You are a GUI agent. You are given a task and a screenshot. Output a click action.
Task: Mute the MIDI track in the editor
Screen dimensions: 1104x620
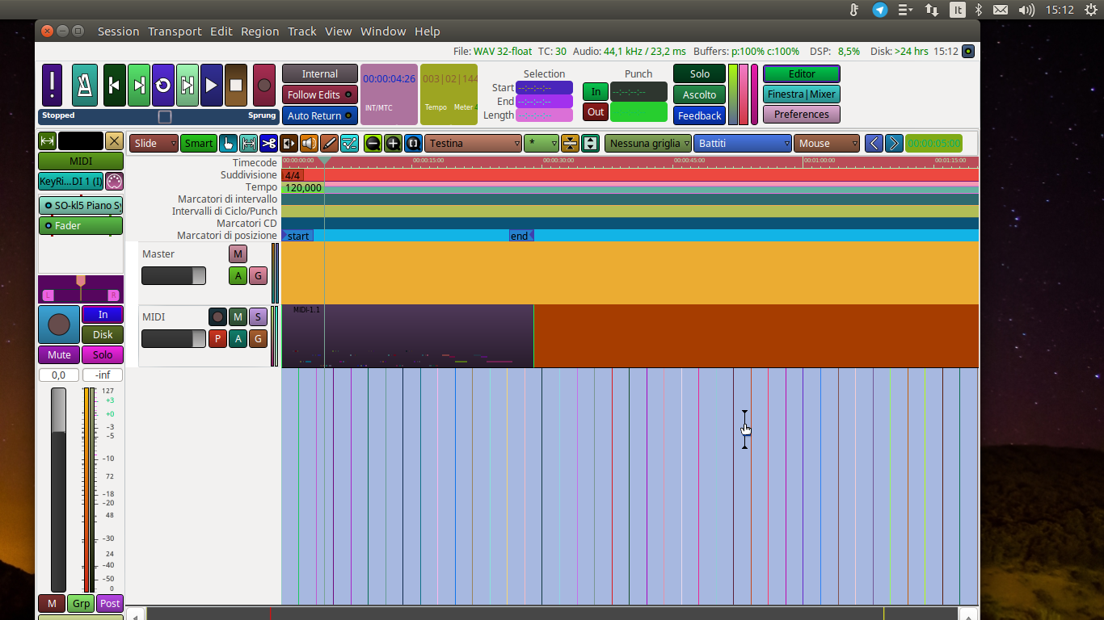pos(238,316)
